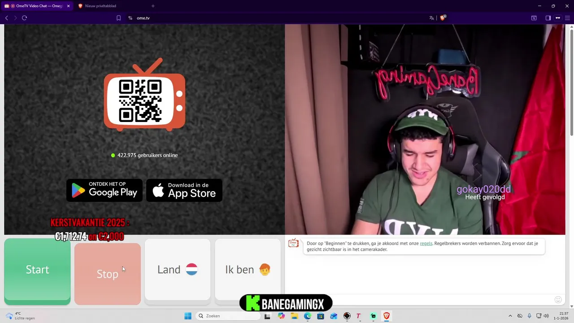Open Microsoft Edge from taskbar
The width and height of the screenshot is (574, 323).
pos(308,316)
